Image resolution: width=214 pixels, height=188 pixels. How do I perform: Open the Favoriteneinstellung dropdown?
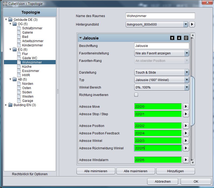[x=162, y=53]
